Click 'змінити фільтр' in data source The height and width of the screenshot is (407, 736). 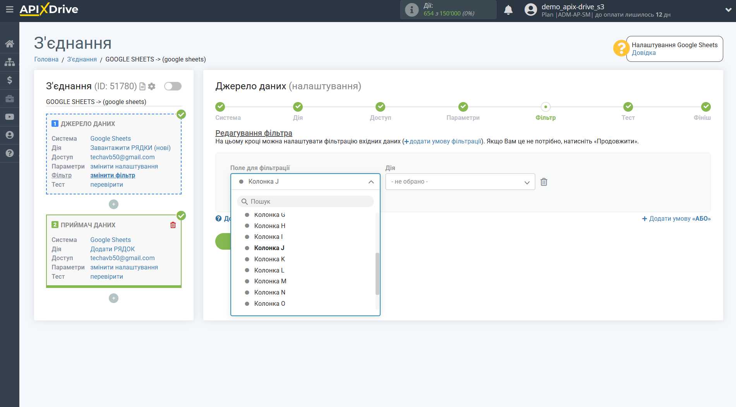click(113, 175)
